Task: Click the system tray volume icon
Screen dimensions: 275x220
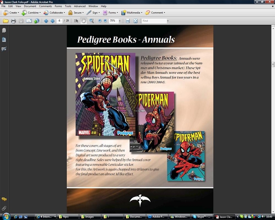Action: click(263, 217)
